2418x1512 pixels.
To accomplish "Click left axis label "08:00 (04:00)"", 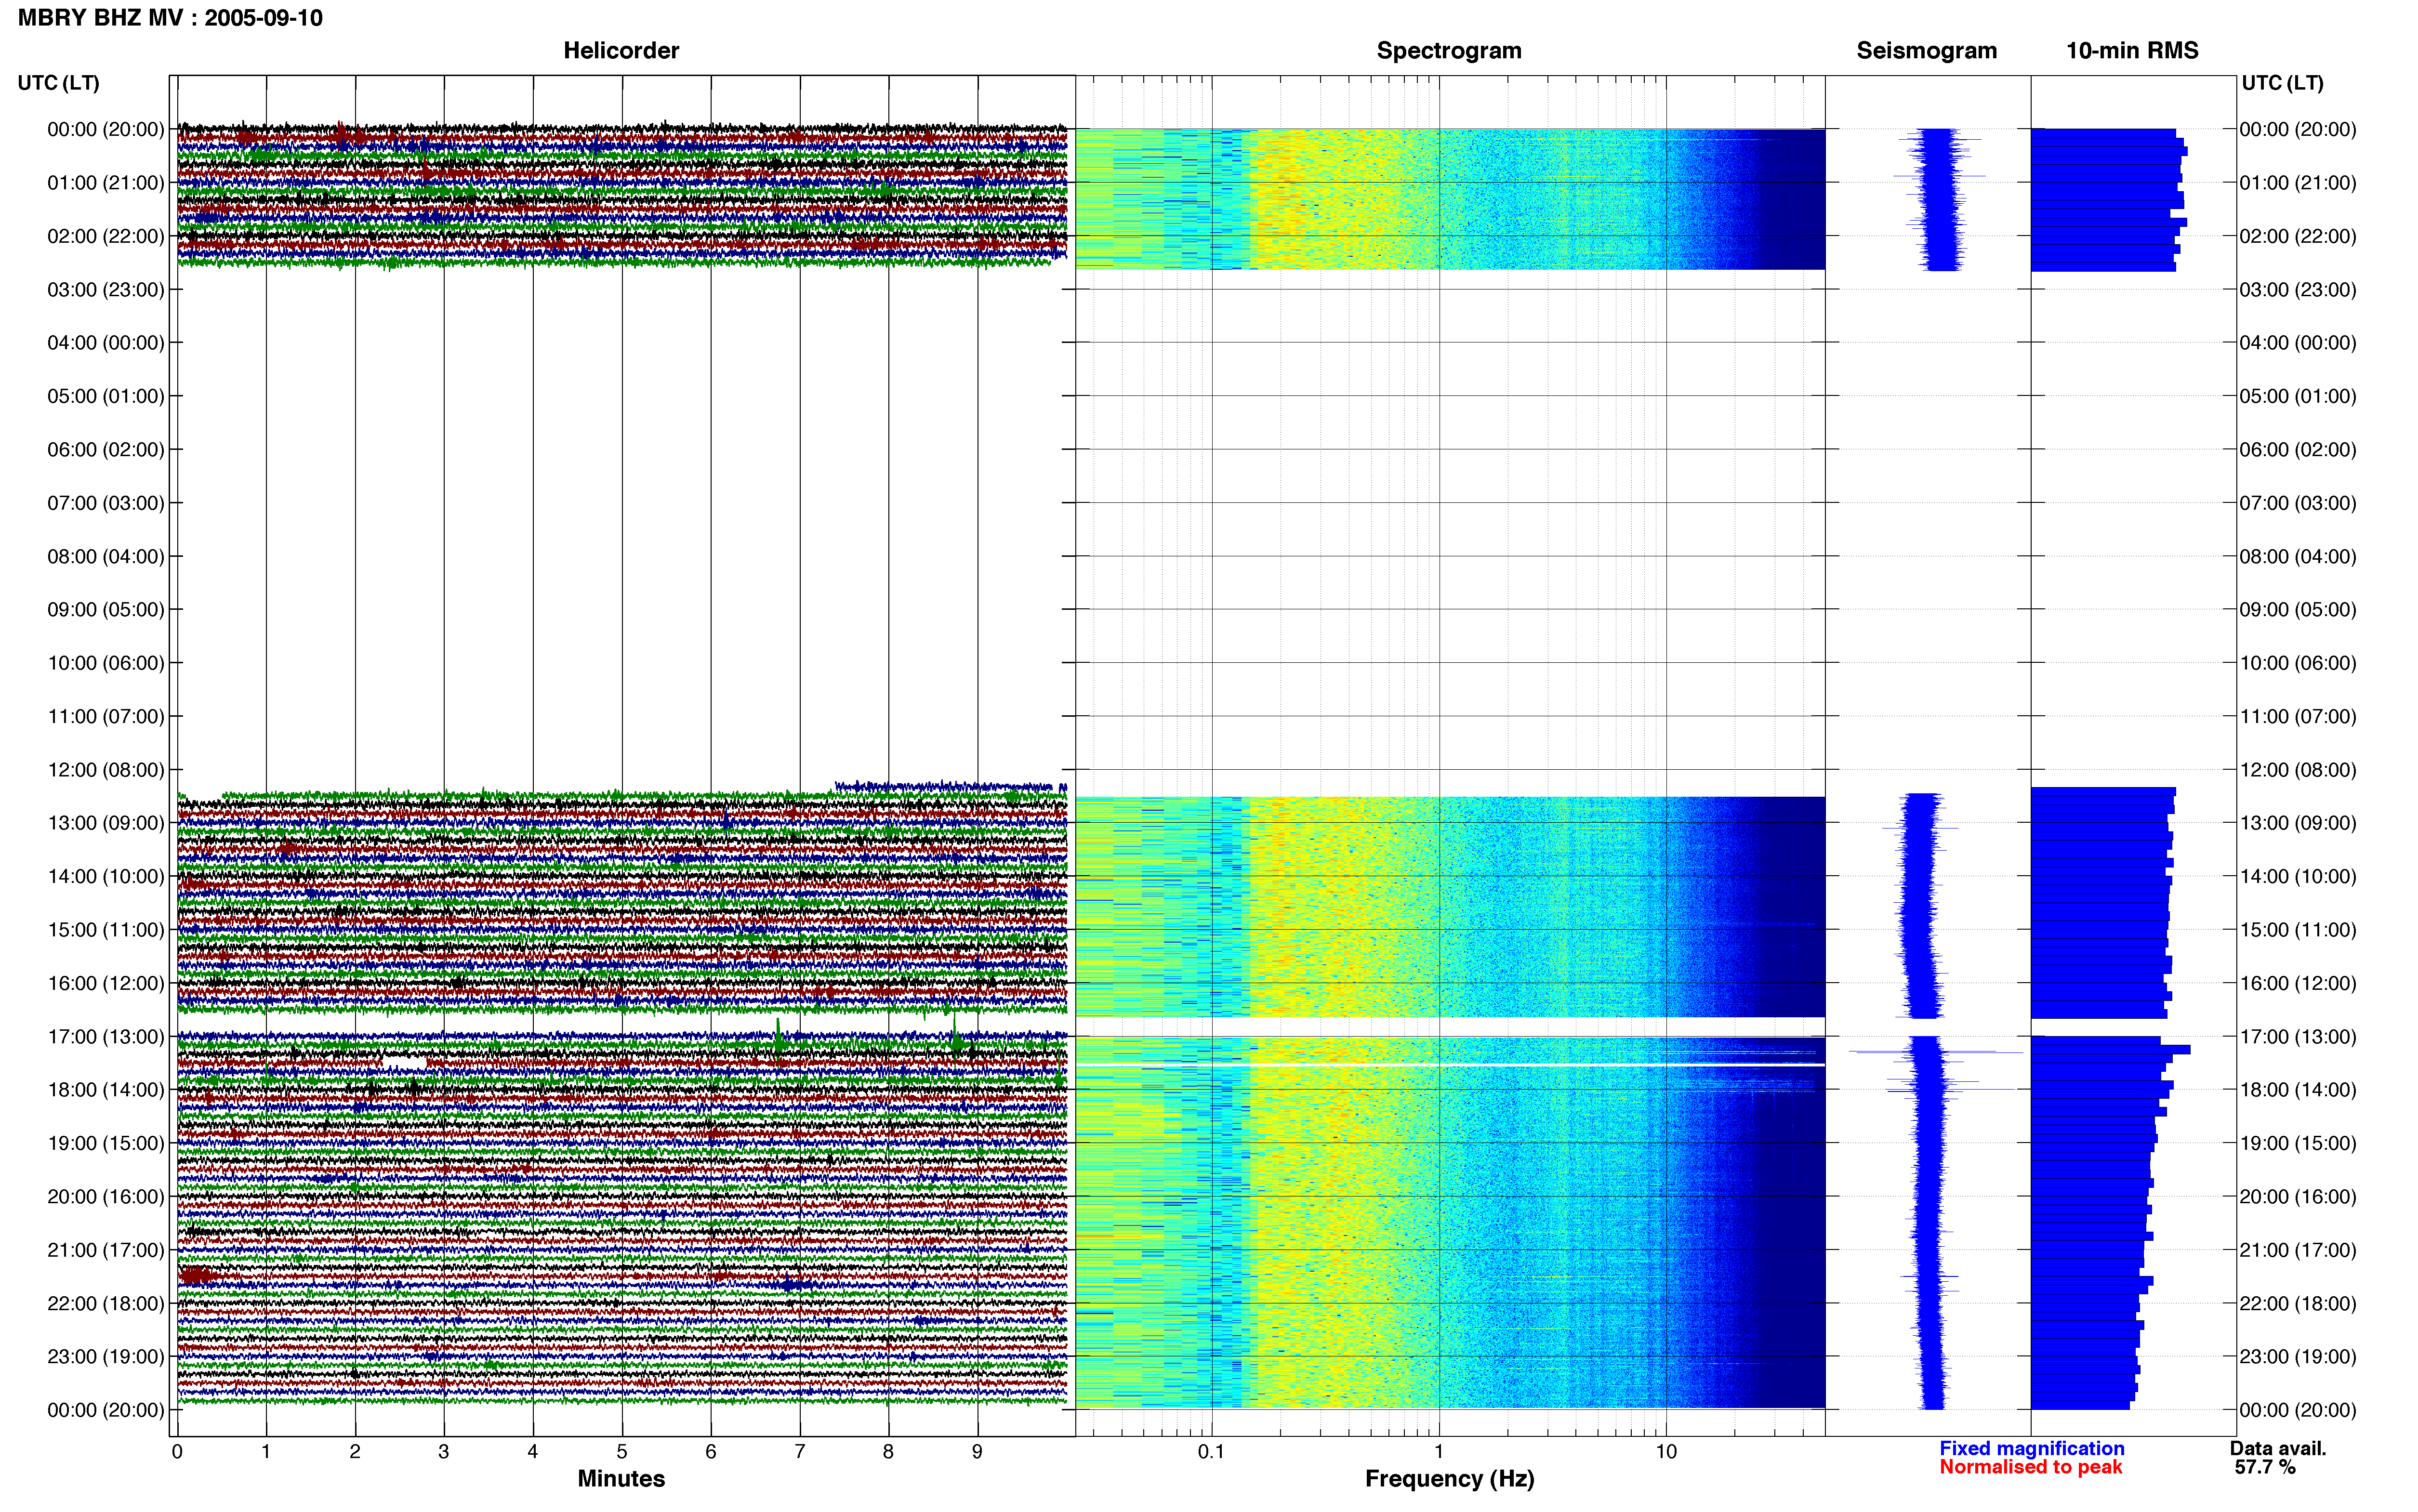I will [106, 556].
